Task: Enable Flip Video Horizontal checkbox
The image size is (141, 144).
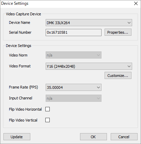Action: pyautogui.click(x=47, y=109)
